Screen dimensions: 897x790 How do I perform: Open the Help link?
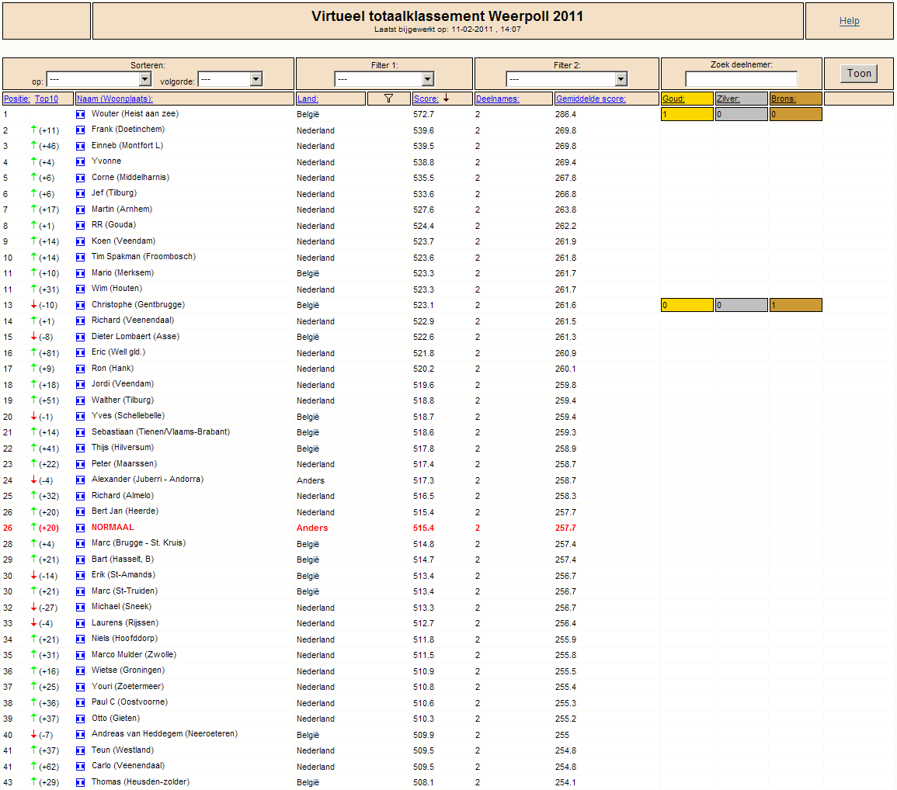(x=850, y=21)
